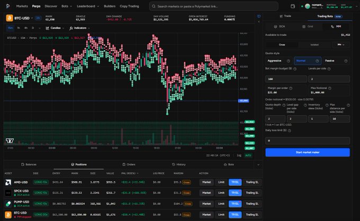Click the TradingView logo on the chart
360x221 pixels.
point(10,141)
